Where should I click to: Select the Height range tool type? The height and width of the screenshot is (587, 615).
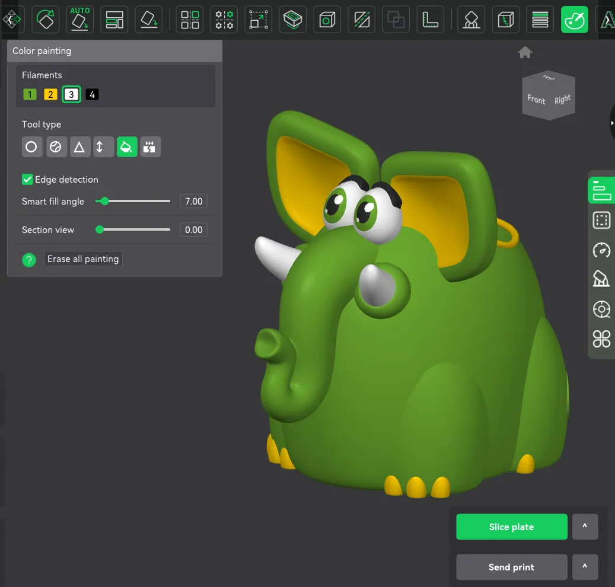pos(103,147)
